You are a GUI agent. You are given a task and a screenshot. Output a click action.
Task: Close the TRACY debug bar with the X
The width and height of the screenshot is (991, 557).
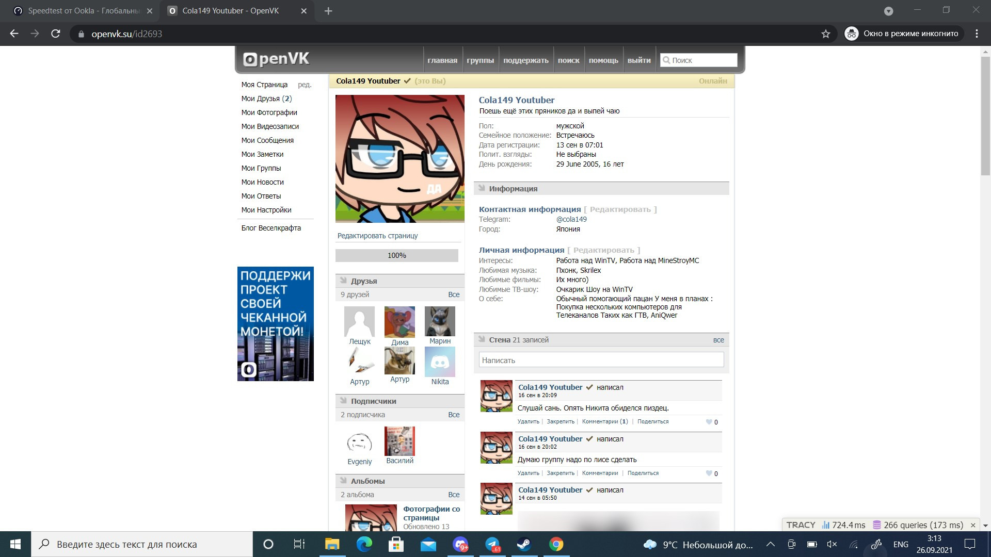coord(973,525)
